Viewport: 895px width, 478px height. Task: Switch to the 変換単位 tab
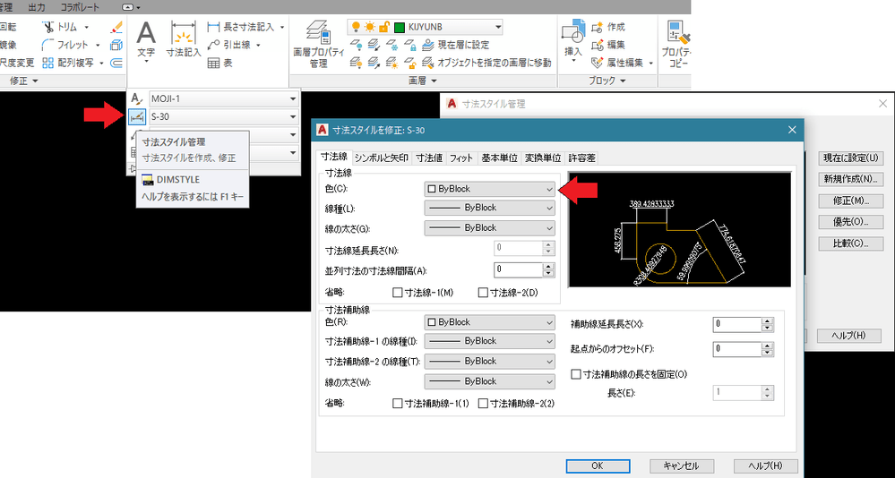[x=543, y=158]
